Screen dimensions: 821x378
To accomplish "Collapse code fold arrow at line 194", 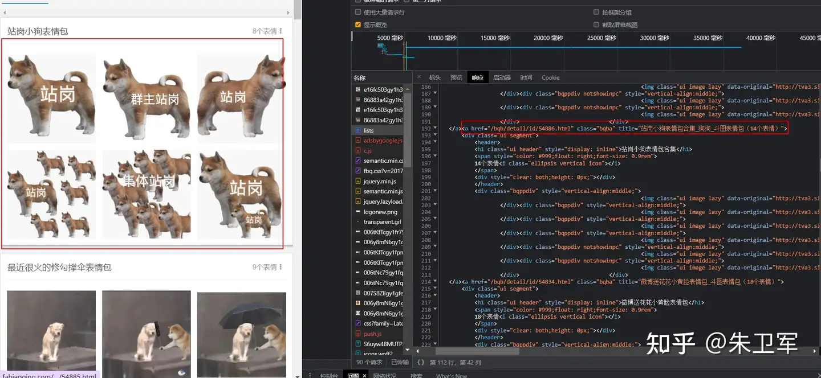I will (x=435, y=142).
